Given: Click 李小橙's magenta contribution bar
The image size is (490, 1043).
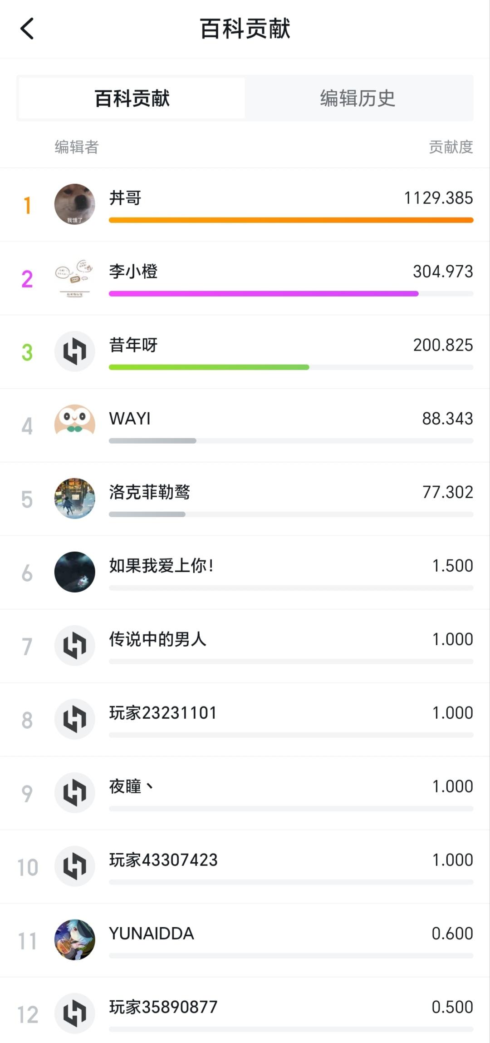Looking at the screenshot, I should click(263, 294).
